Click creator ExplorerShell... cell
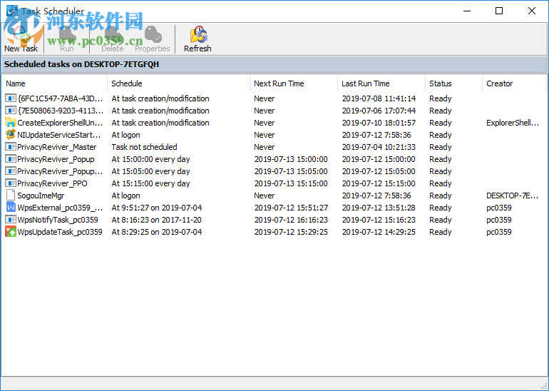Screen dimensions: 549x391 pos(513,123)
